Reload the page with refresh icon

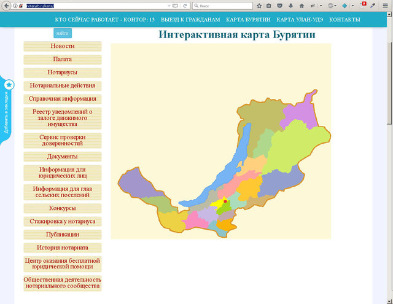tap(185, 5)
